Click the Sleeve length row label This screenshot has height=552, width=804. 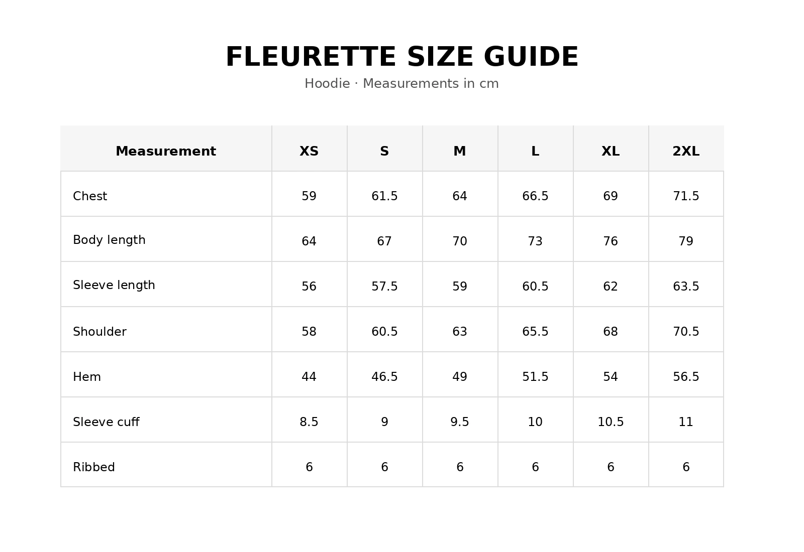click(114, 285)
